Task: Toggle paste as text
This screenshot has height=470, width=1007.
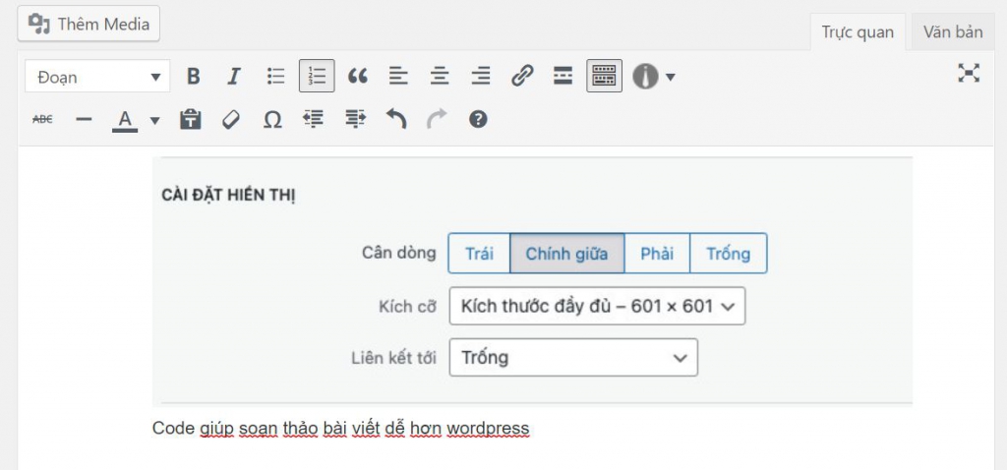Action: [x=191, y=119]
